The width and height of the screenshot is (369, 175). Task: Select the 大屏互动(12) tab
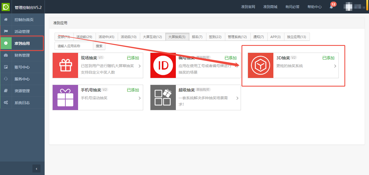[x=152, y=37]
